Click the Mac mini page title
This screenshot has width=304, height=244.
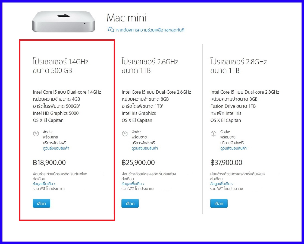127,18
